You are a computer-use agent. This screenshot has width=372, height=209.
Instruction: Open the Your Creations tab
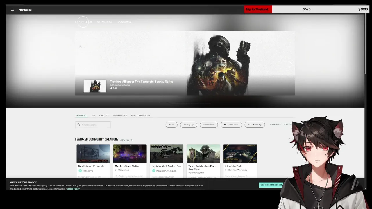(x=141, y=116)
